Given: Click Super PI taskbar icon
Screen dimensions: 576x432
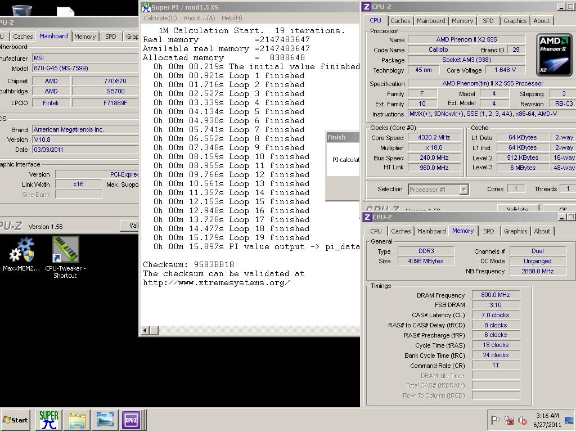Looking at the screenshot, I should tap(49, 420).
